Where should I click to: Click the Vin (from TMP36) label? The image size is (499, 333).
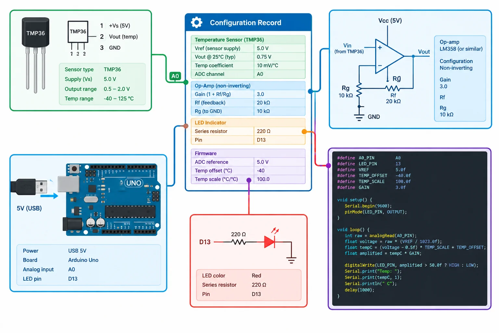[349, 48]
